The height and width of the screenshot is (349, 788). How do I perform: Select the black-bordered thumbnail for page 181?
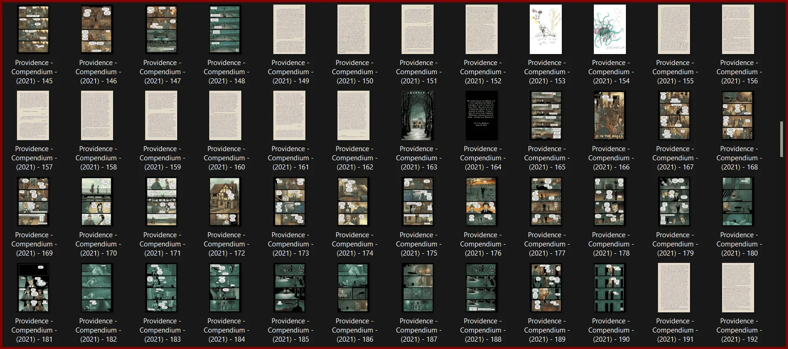click(x=33, y=288)
